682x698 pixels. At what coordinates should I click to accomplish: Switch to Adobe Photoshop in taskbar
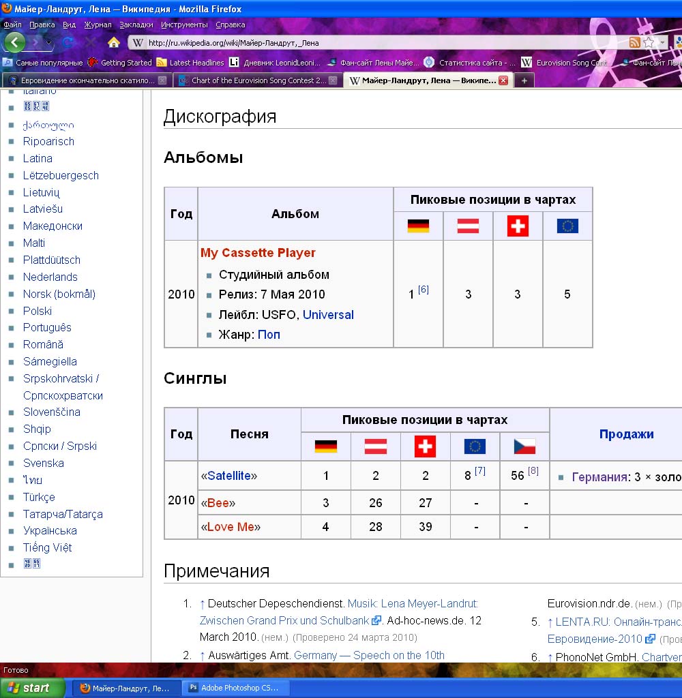[239, 688]
